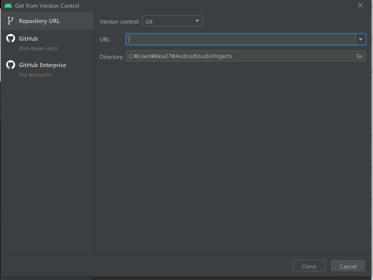The height and width of the screenshot is (280, 373).
Task: Click the branch icon next to Repository URL
Action: tap(10, 21)
